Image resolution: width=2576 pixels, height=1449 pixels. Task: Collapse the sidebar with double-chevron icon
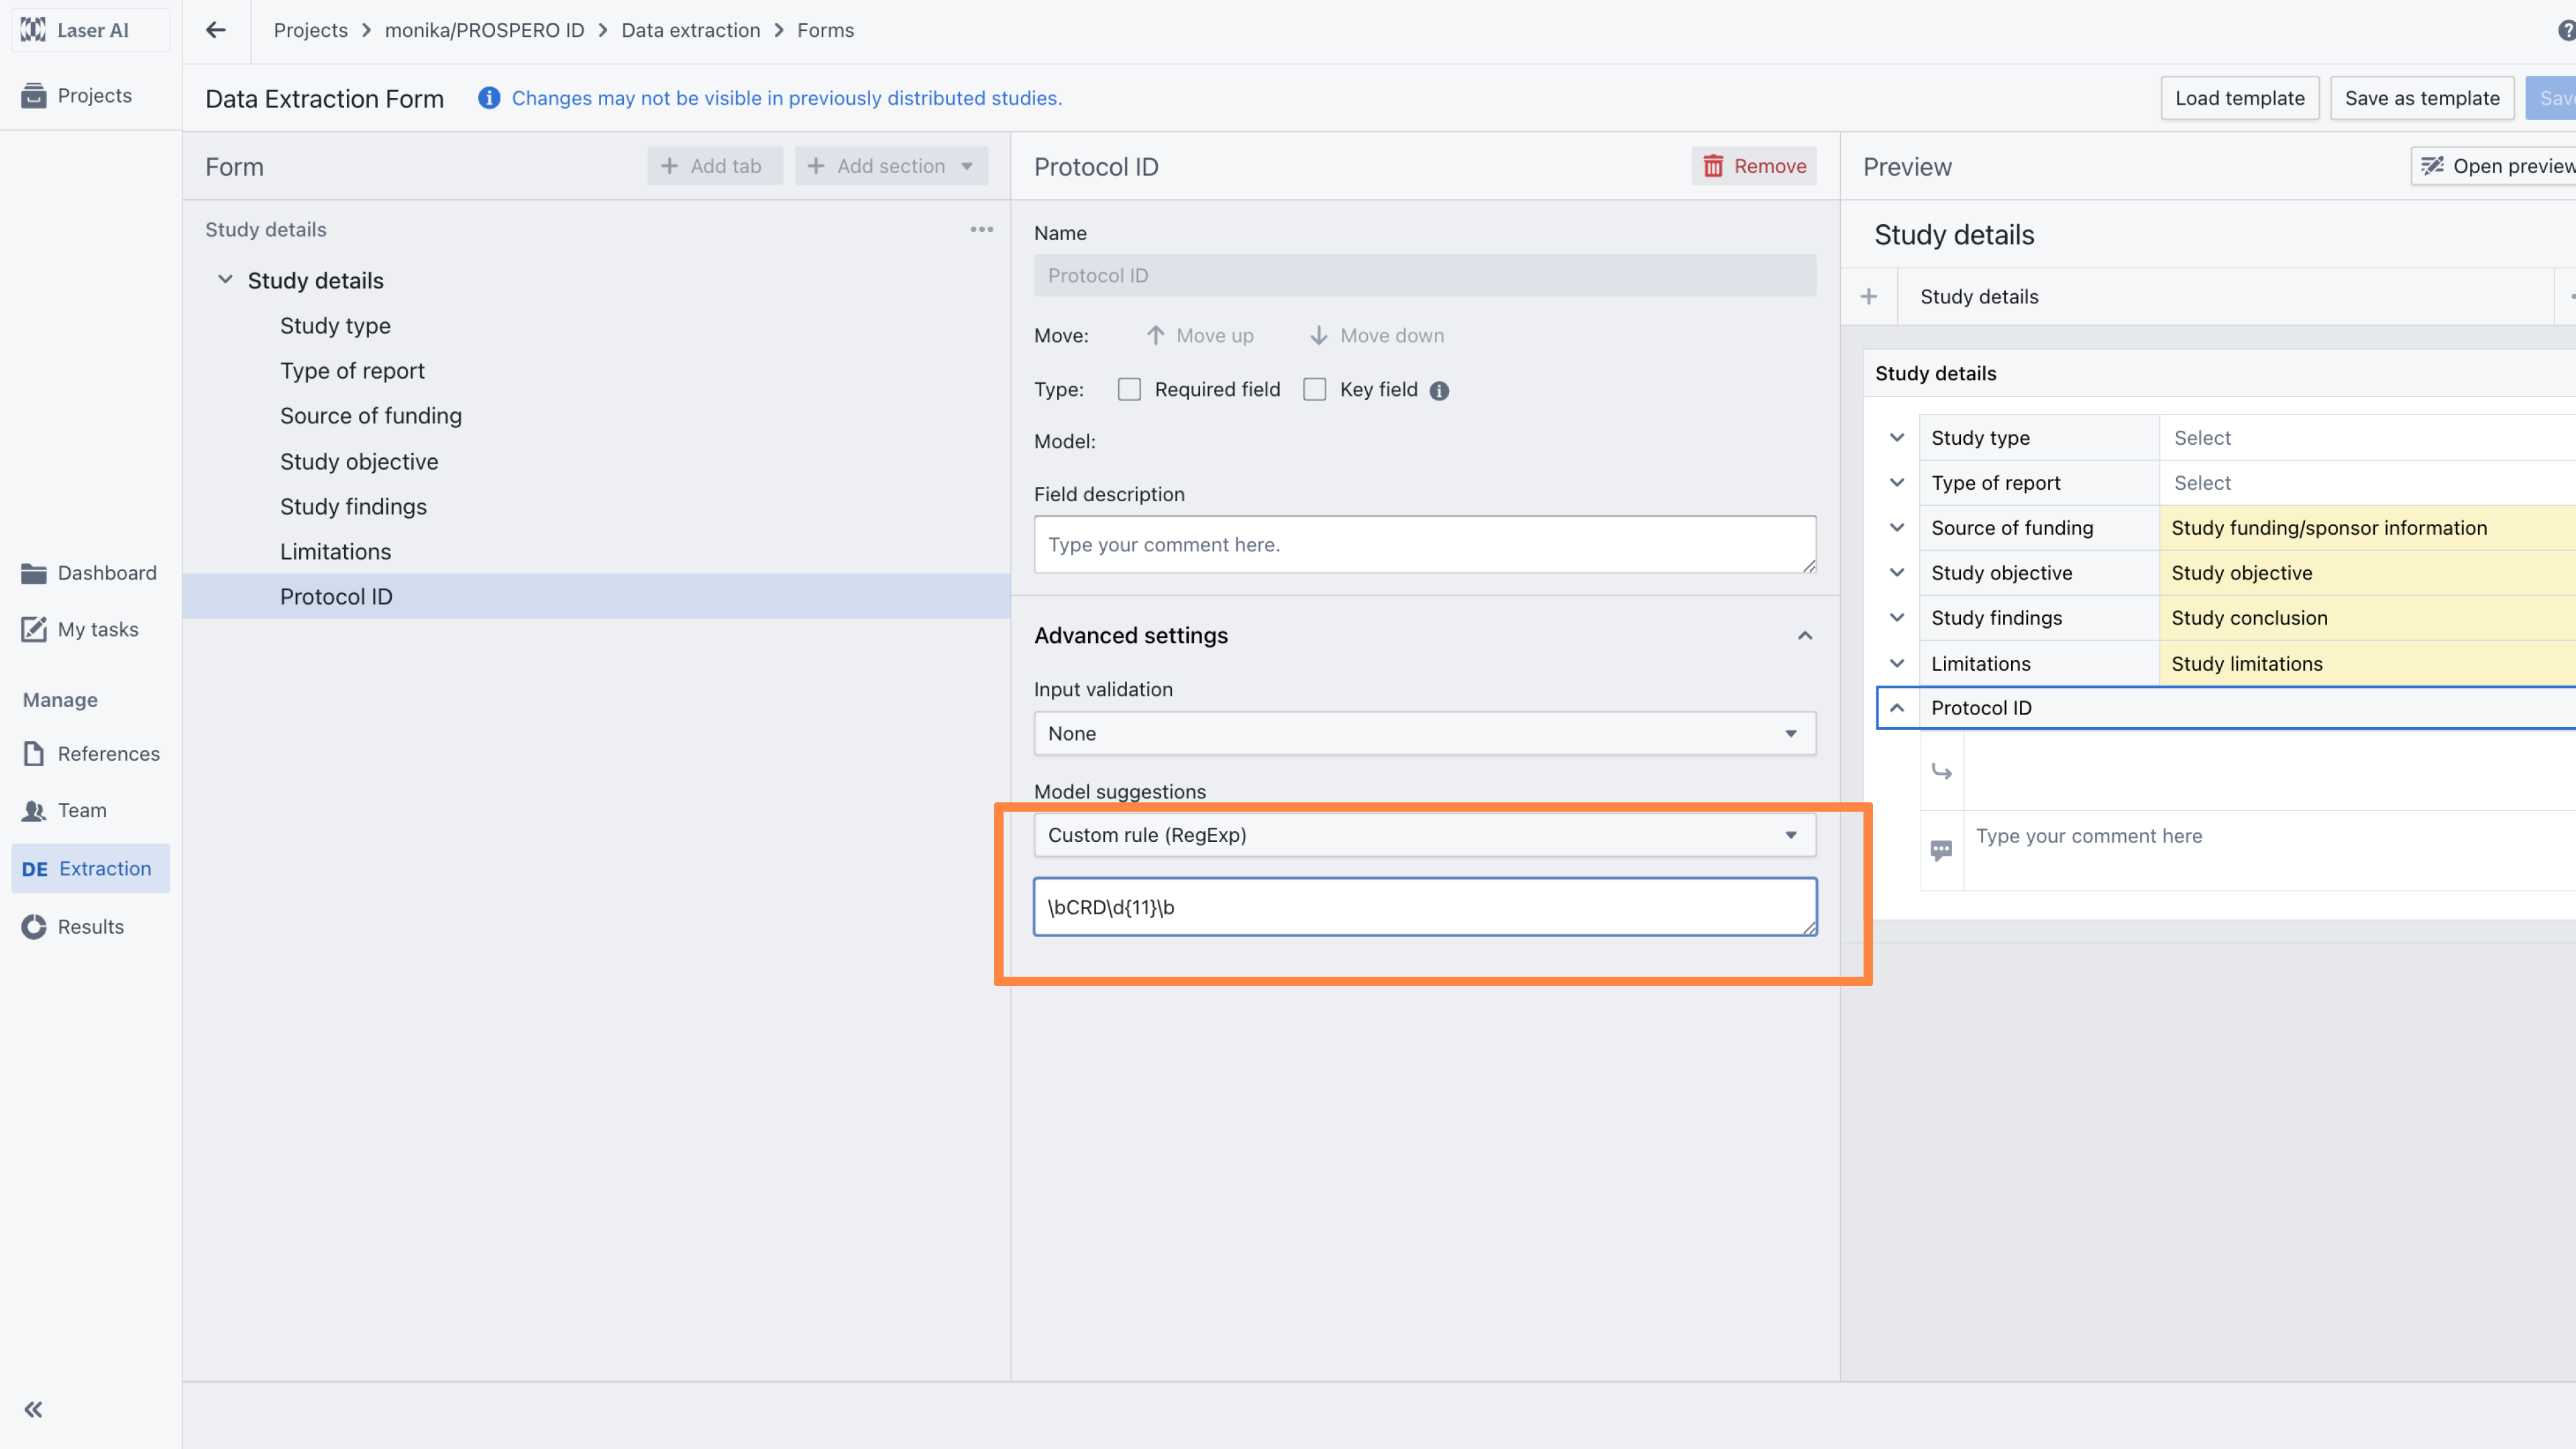click(33, 1409)
